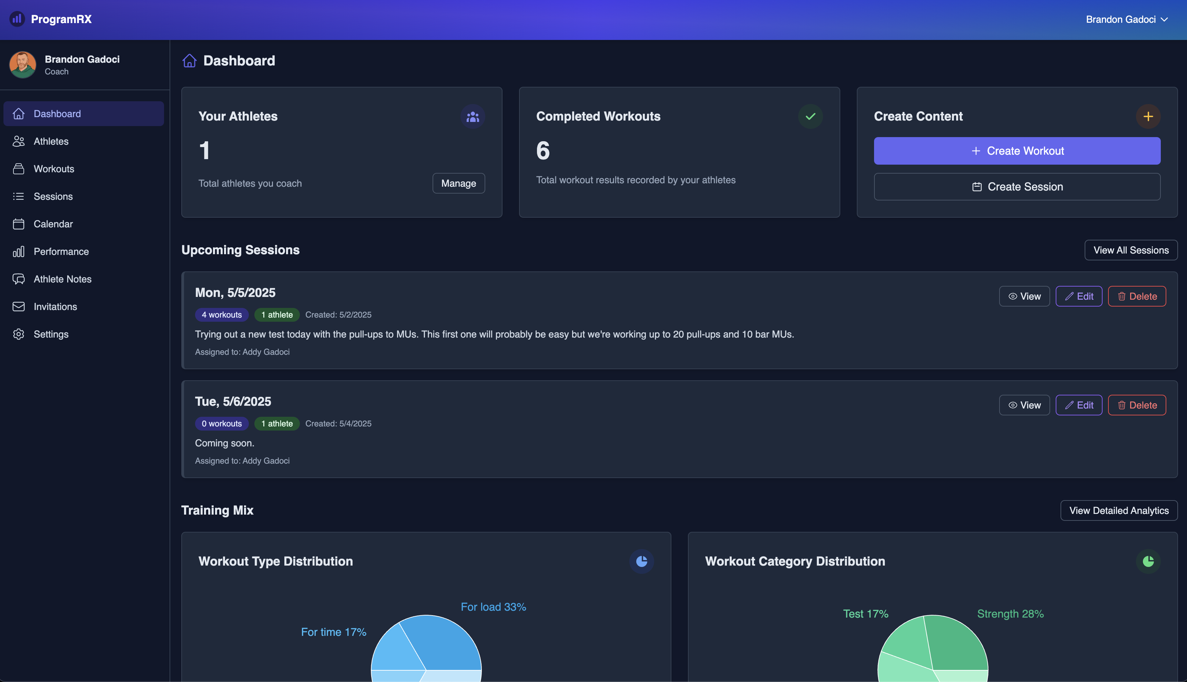This screenshot has width=1187, height=682.
Task: Click the Sessions list icon in sidebar
Action: (x=19, y=196)
